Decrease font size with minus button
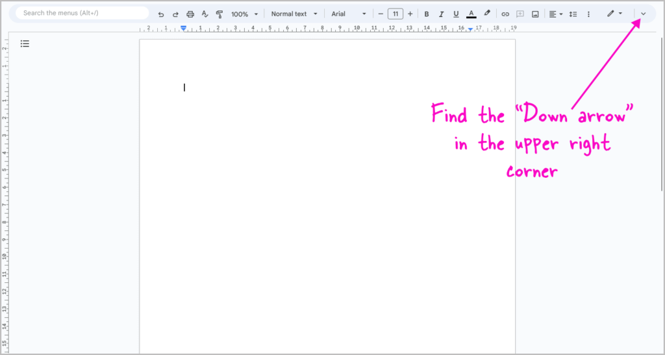 point(381,14)
